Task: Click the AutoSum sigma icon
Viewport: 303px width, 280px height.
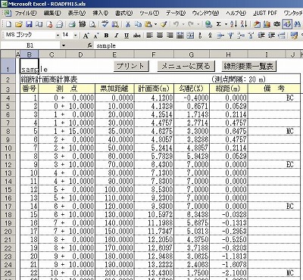Action: [x=219, y=24]
